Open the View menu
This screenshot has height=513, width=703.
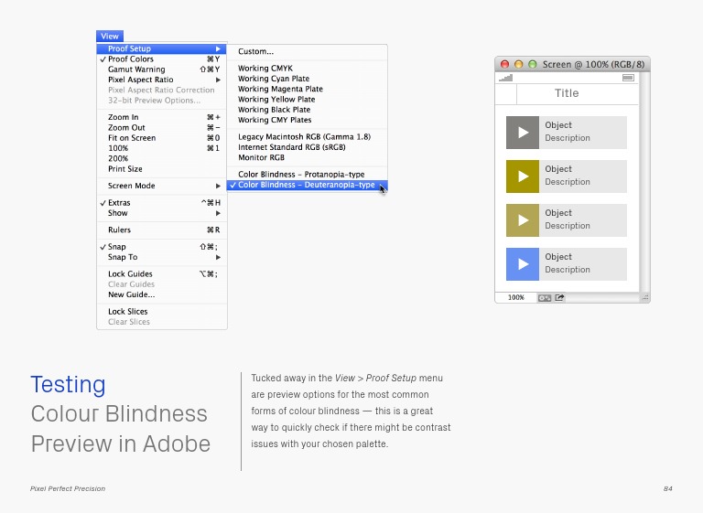110,37
